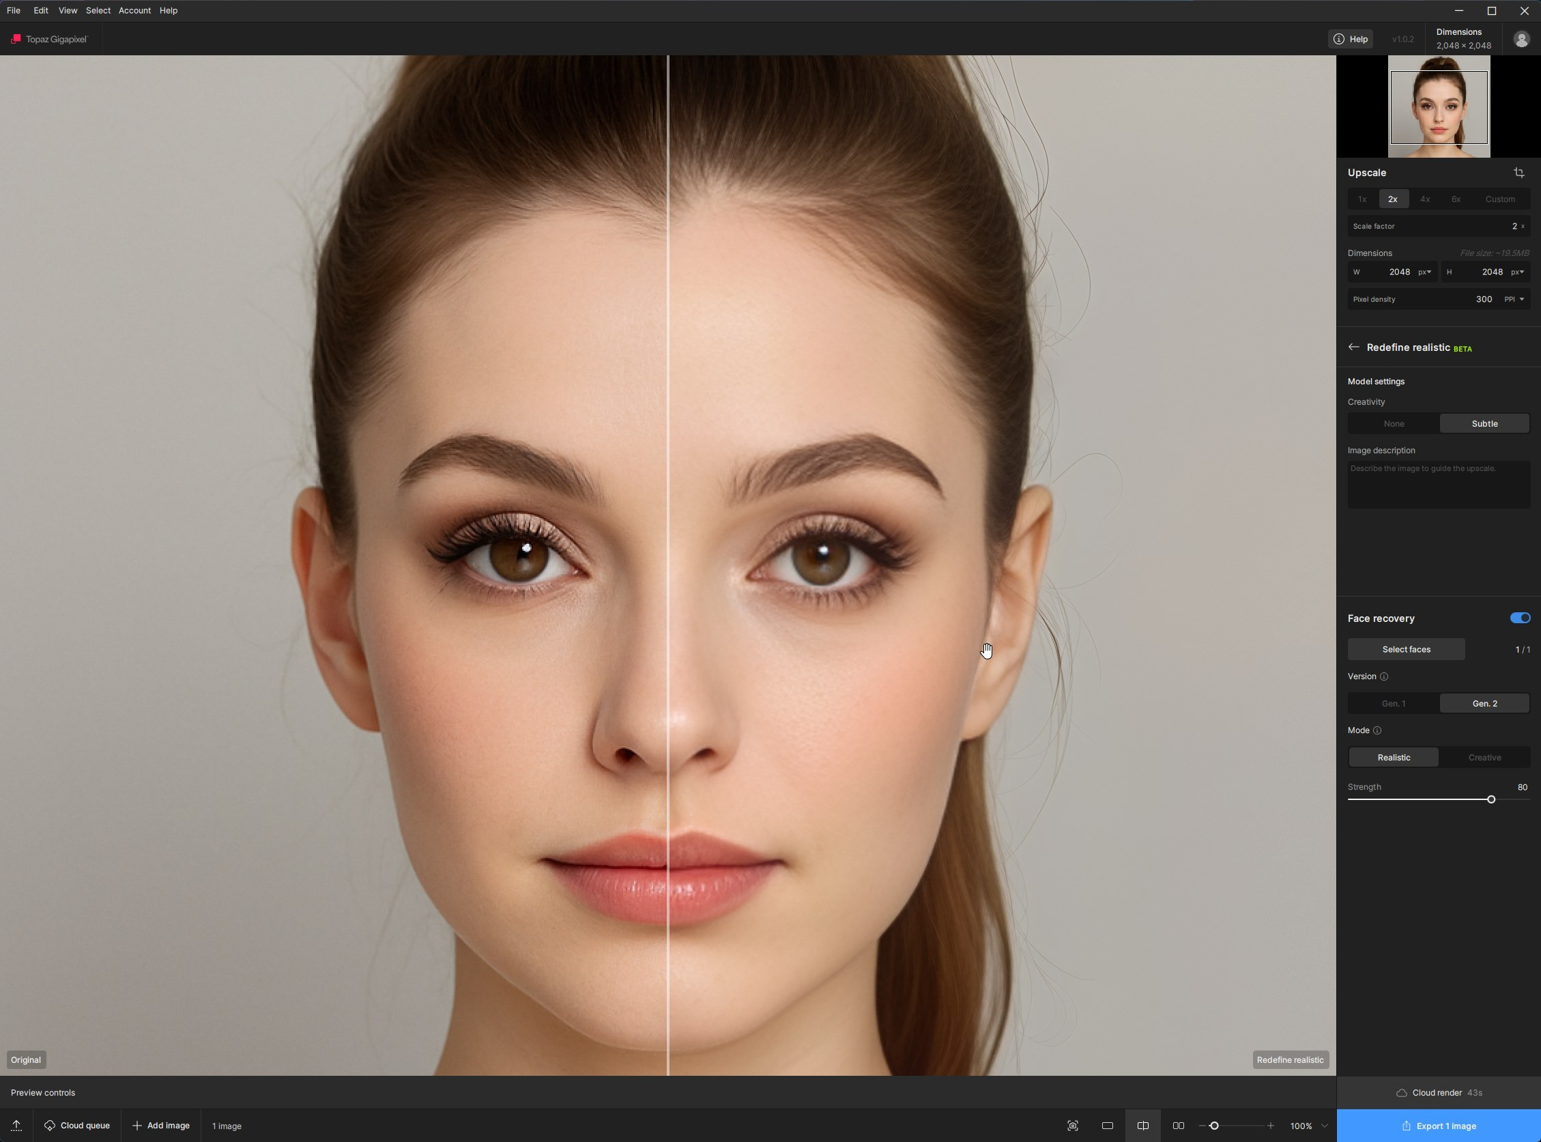Click the Strength slider handle
Image resolution: width=1541 pixels, height=1142 pixels.
pyautogui.click(x=1490, y=800)
